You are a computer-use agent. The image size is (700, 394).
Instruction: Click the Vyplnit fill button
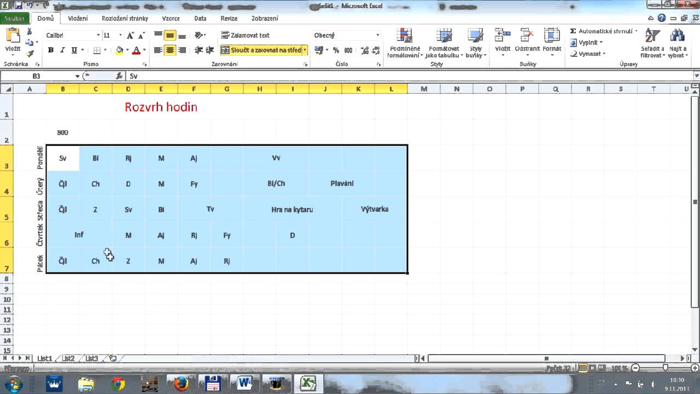[x=586, y=43]
